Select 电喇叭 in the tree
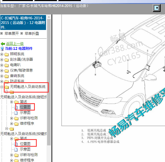This screenshot has width=165, height=162. (15, 65)
